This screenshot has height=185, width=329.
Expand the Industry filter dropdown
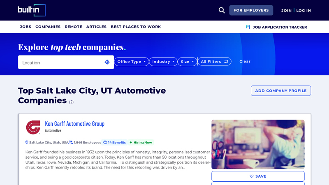pyautogui.click(x=163, y=62)
